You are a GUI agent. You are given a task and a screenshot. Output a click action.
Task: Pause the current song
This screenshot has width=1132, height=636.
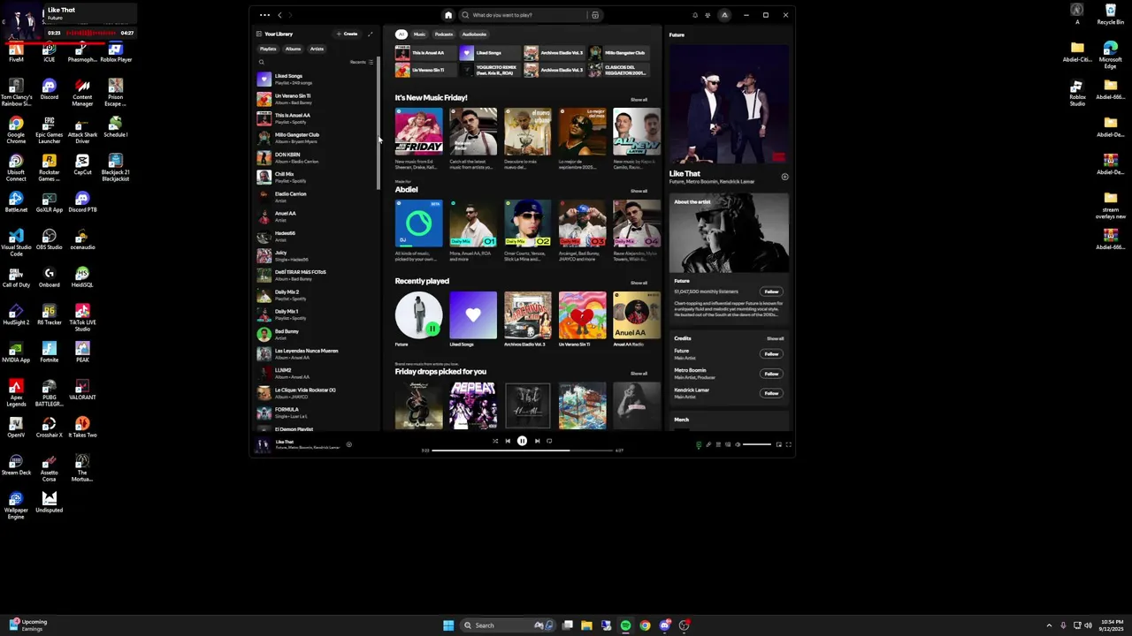(x=522, y=441)
